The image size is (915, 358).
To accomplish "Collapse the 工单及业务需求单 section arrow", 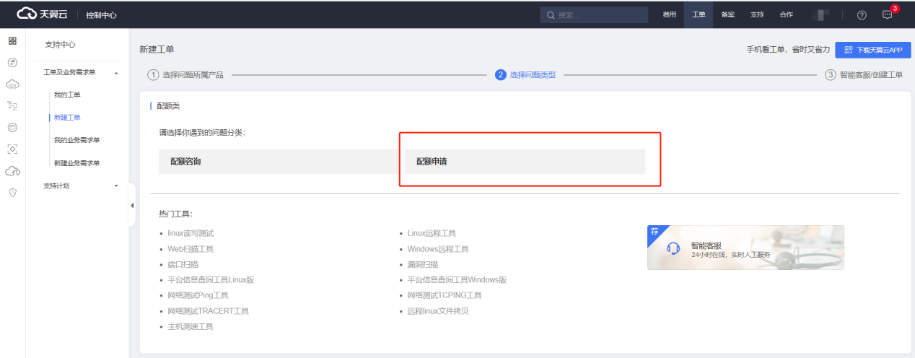I will (116, 72).
